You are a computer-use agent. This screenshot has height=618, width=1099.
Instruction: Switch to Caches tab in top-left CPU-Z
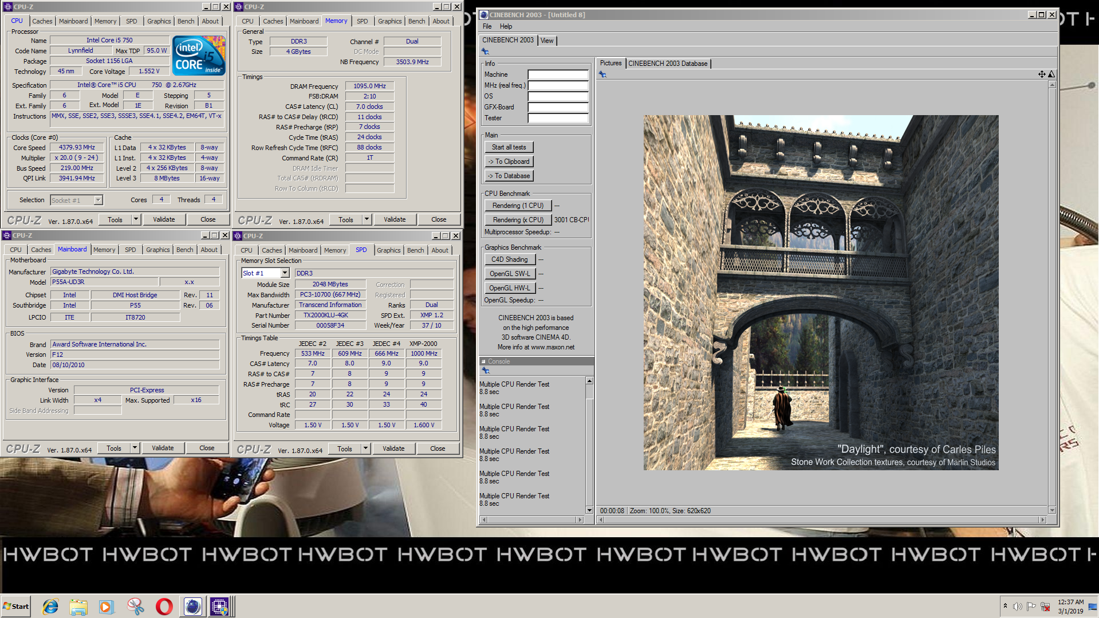(42, 21)
